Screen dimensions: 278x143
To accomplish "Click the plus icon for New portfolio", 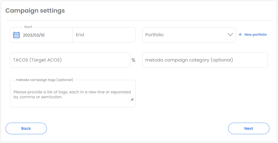I will (x=240, y=35).
